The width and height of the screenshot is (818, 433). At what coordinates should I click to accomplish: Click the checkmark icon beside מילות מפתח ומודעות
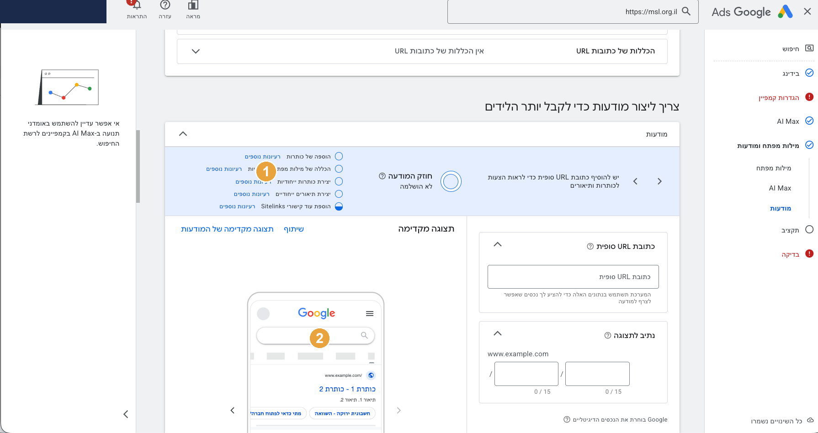(809, 145)
